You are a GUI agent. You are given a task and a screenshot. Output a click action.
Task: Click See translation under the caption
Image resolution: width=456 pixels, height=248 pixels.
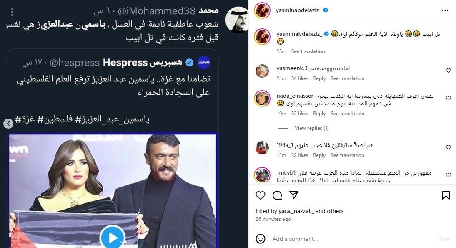308,51
